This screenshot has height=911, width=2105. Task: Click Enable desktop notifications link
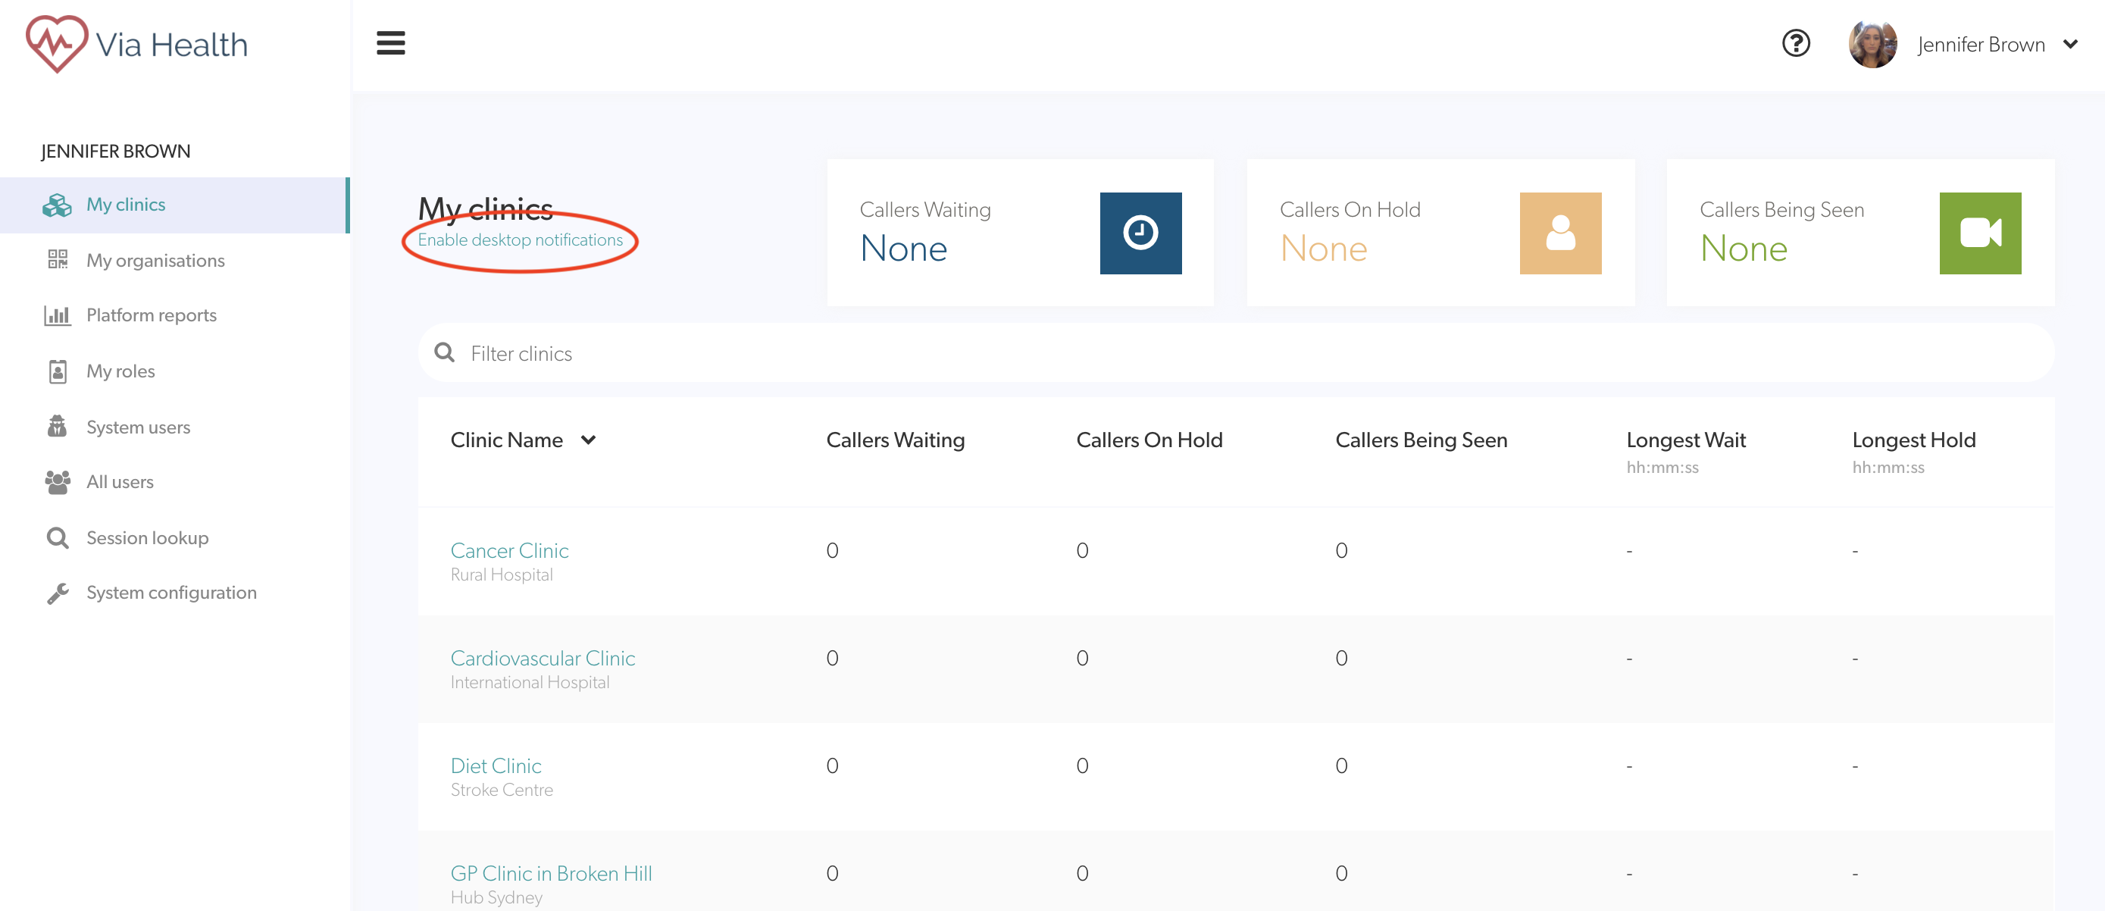coord(520,240)
